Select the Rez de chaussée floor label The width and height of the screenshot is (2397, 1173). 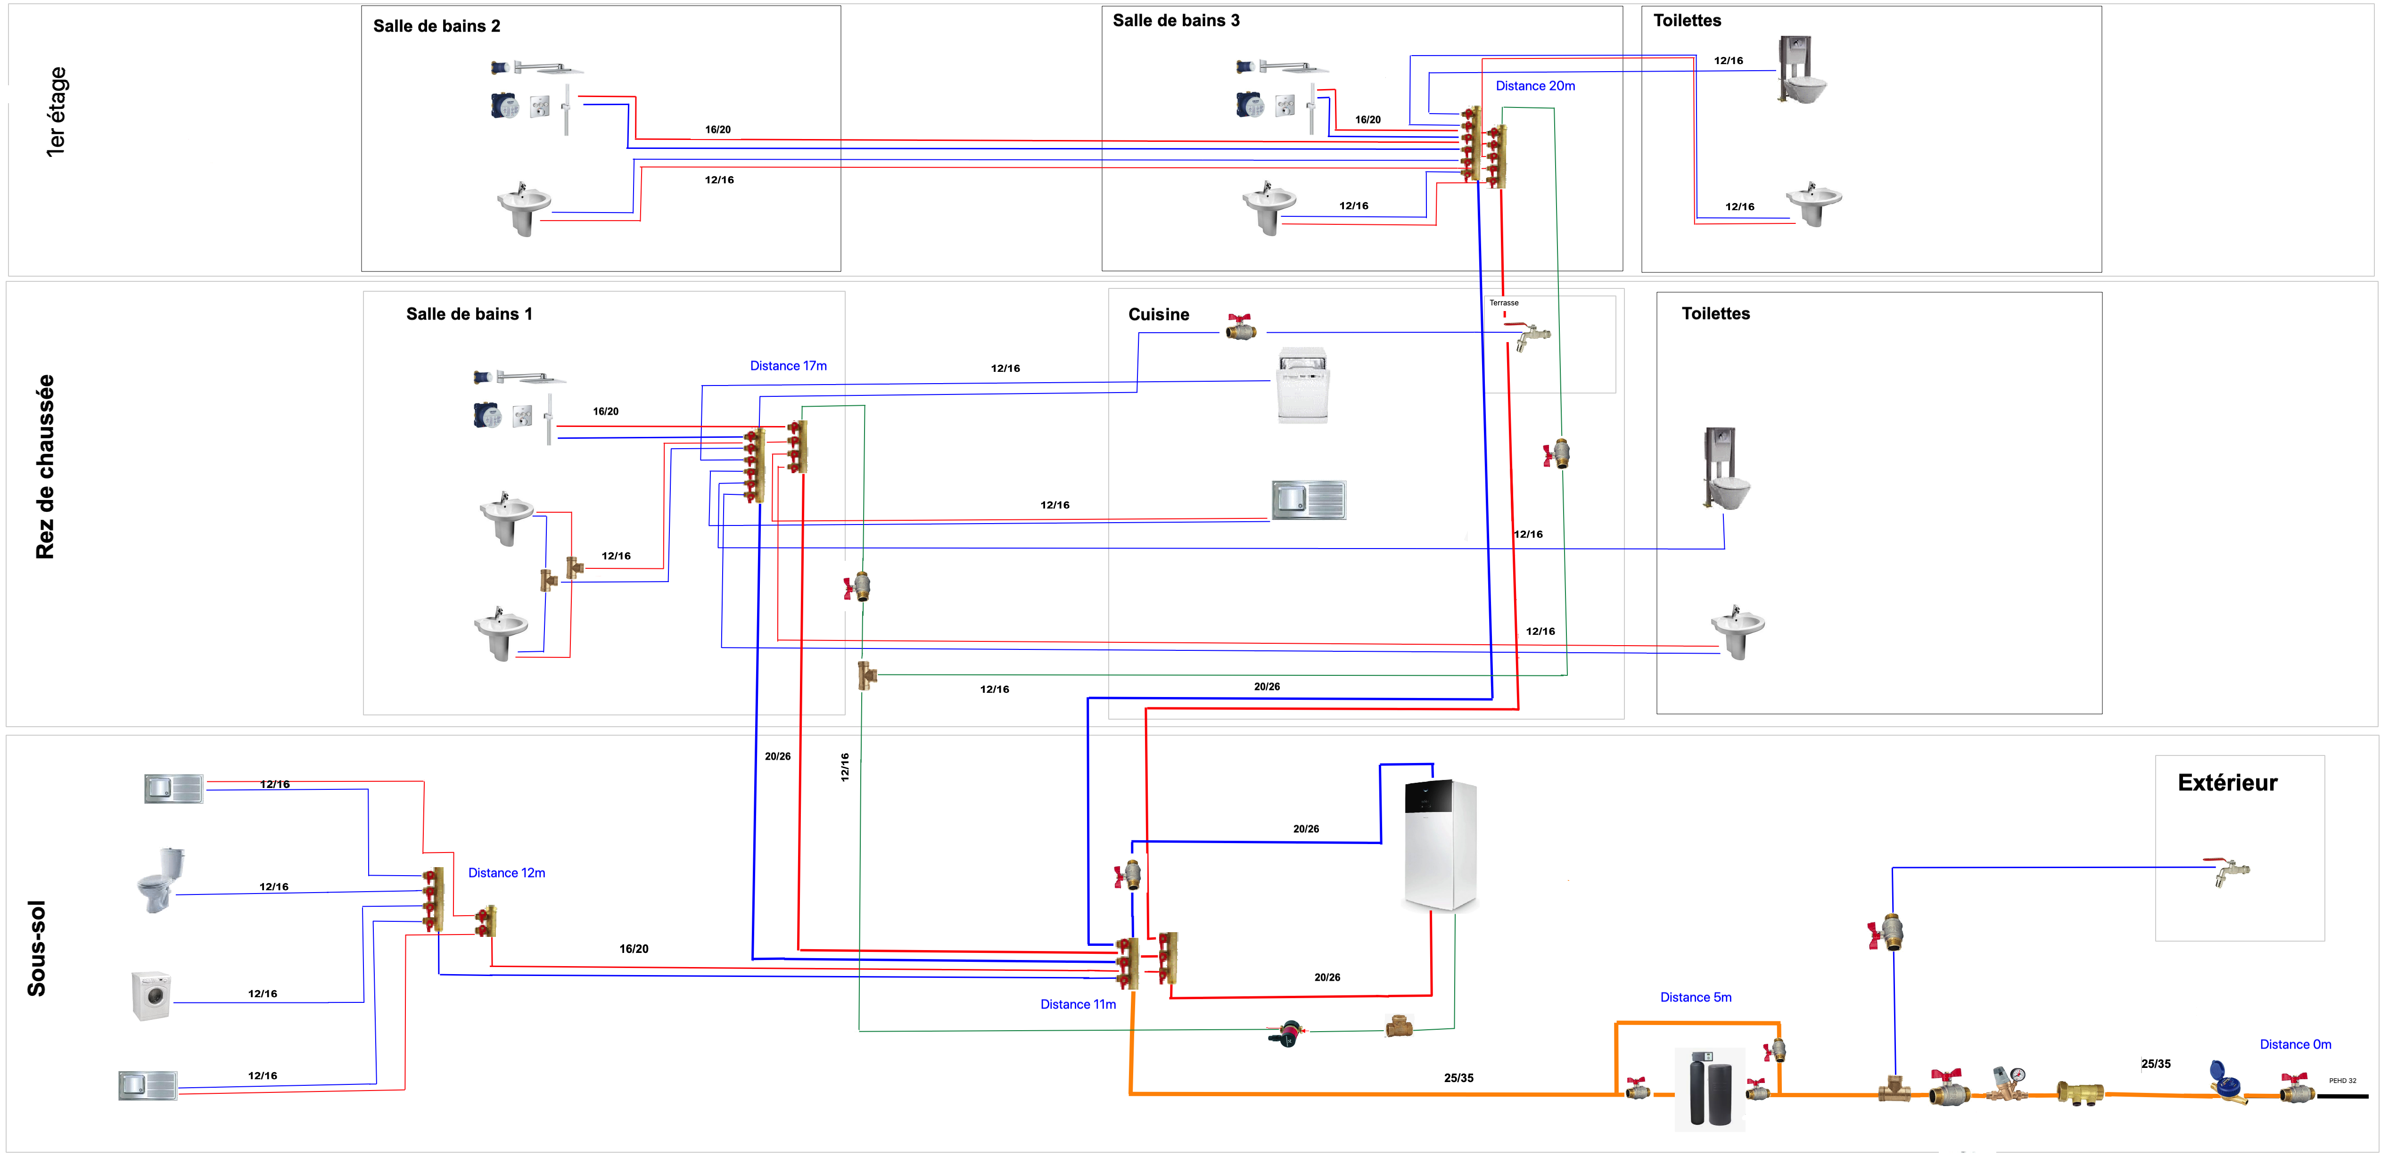click(45, 466)
